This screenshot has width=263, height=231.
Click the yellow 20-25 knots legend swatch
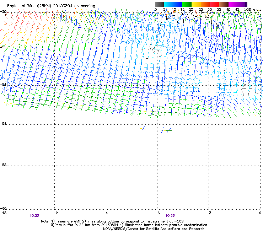[x=196, y=4]
